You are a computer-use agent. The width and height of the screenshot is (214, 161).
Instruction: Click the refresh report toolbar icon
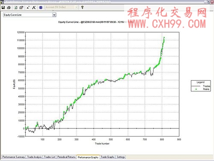tap(16, 7)
